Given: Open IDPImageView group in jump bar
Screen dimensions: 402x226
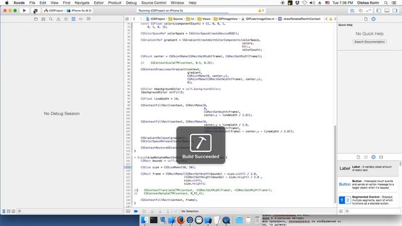Looking at the screenshot, I should tap(226, 19).
